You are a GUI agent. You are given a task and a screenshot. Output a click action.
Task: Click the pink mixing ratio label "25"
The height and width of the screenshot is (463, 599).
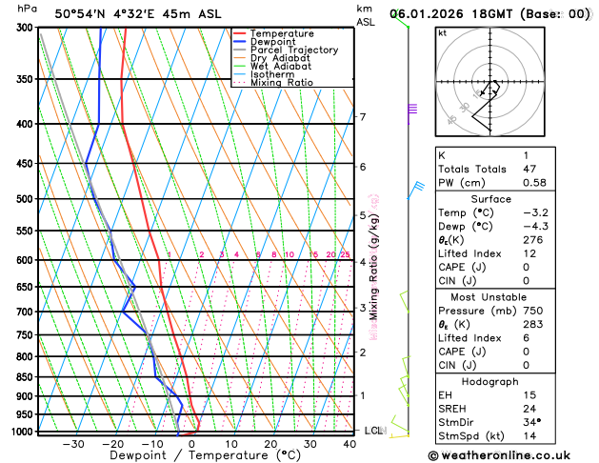click(x=346, y=254)
